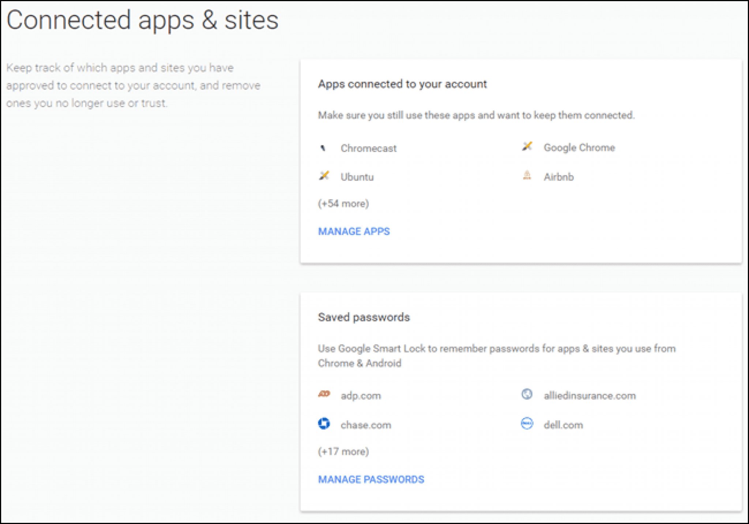The height and width of the screenshot is (524, 749).
Task: Select the Chromecast app name
Action: 368,148
